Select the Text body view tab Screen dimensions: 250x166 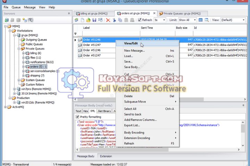click(78, 111)
